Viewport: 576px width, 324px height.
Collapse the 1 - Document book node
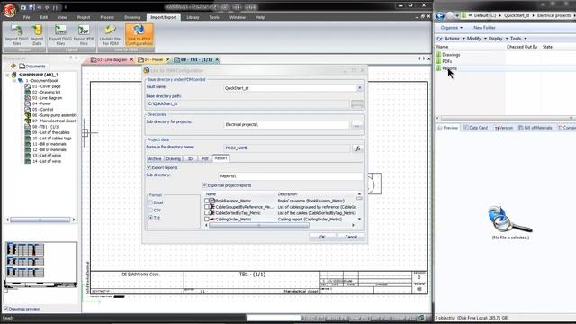click(14, 80)
